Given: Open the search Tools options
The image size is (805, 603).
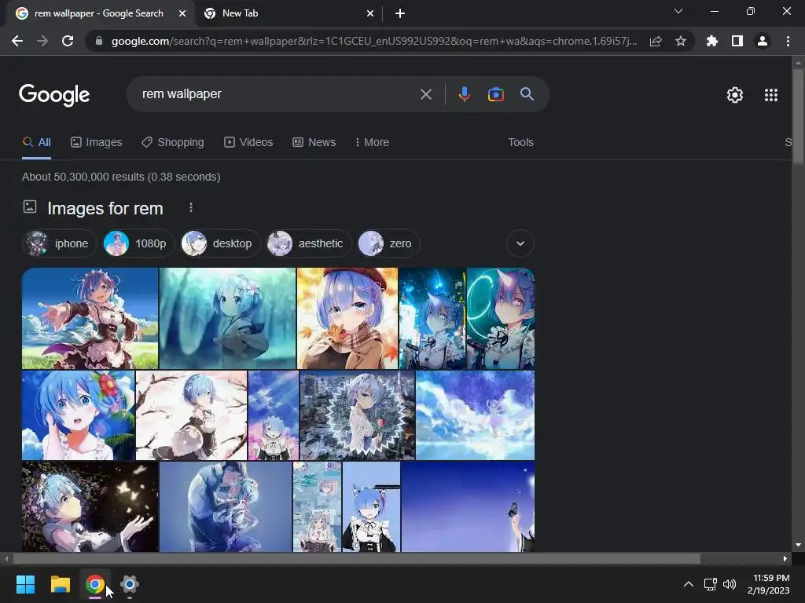Looking at the screenshot, I should [x=520, y=143].
